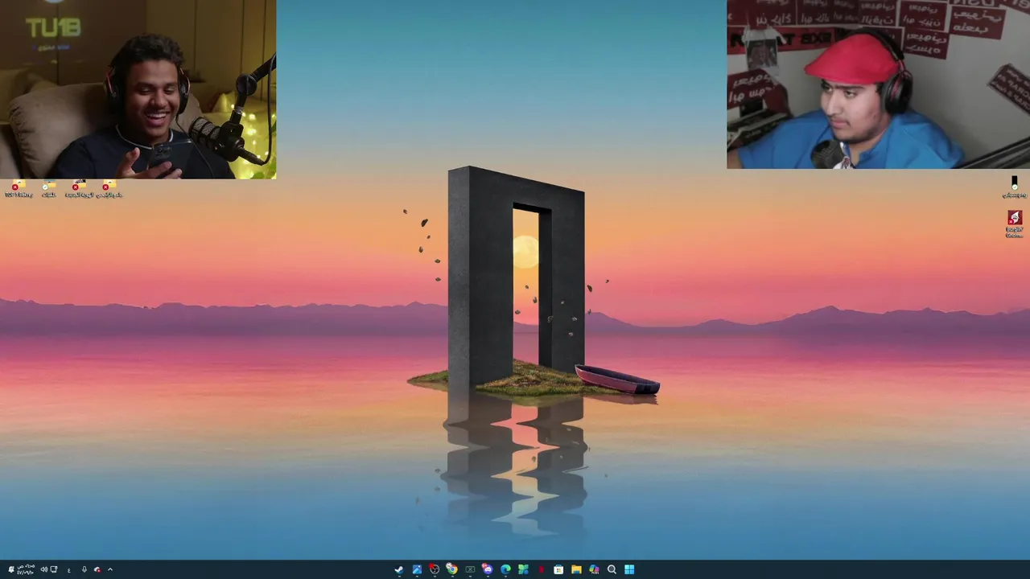Image resolution: width=1030 pixels, height=579 pixels.
Task: Open the green puzzle-piece app icon
Action: coord(523,569)
